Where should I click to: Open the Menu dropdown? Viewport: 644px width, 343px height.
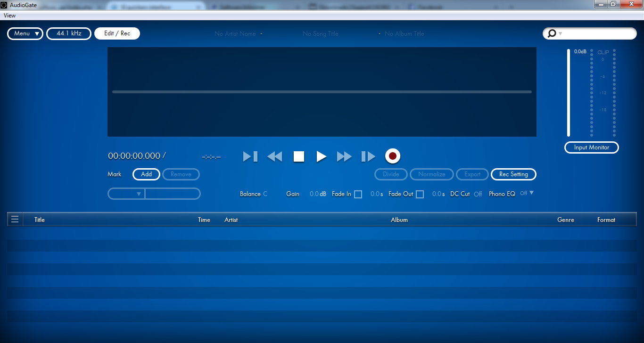tap(25, 33)
